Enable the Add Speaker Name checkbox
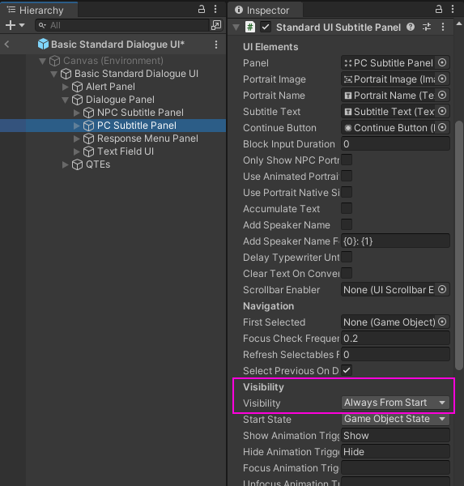 [x=347, y=224]
